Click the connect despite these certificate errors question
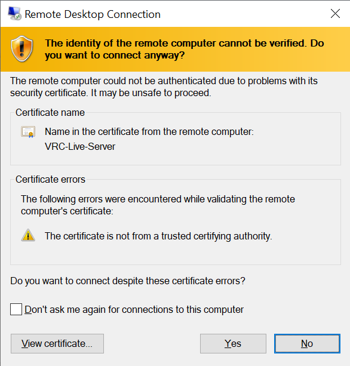The image size is (350, 366). point(128,281)
